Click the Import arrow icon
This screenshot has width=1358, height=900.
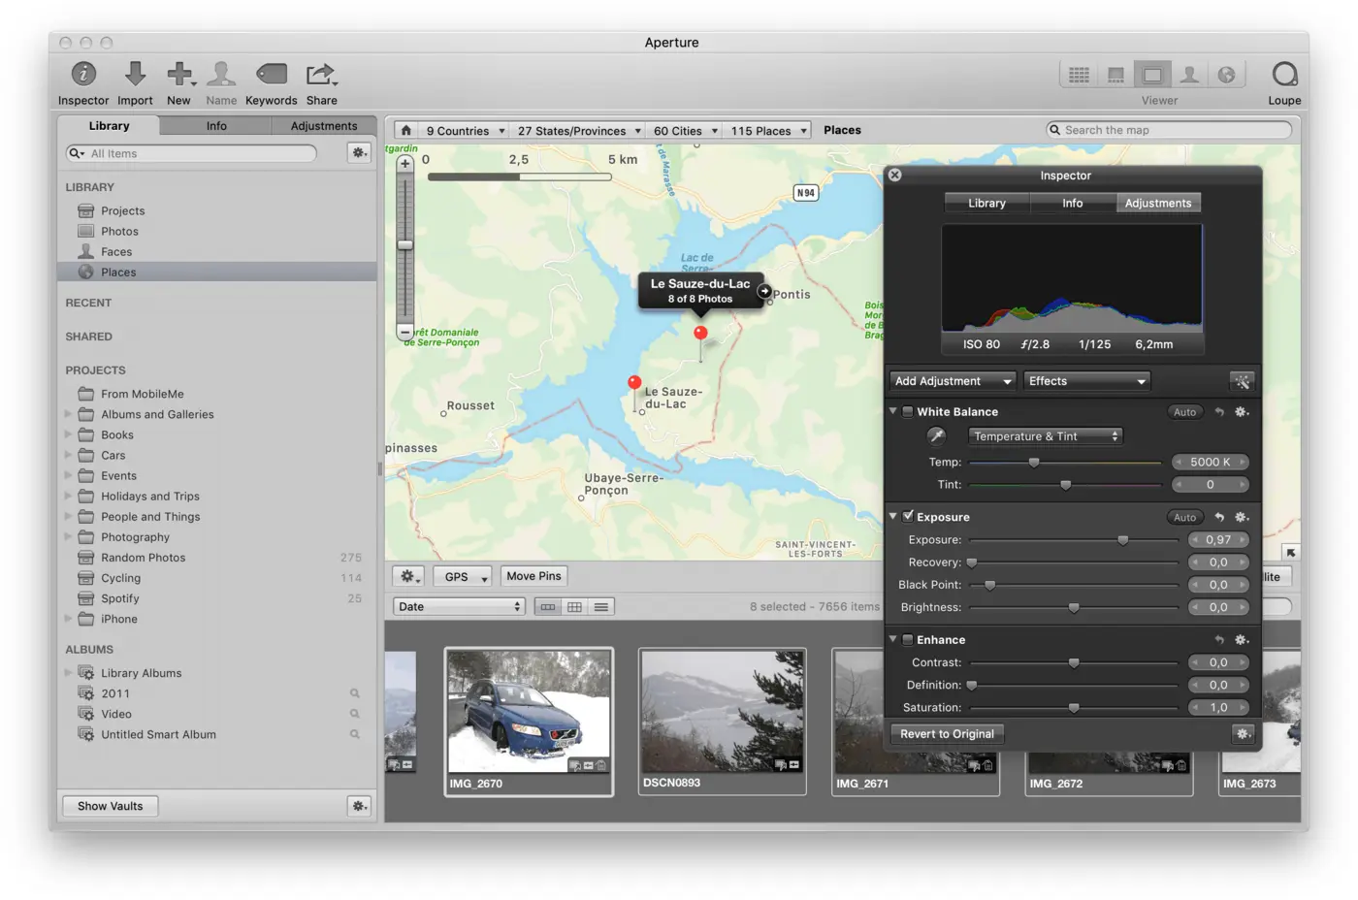(135, 75)
